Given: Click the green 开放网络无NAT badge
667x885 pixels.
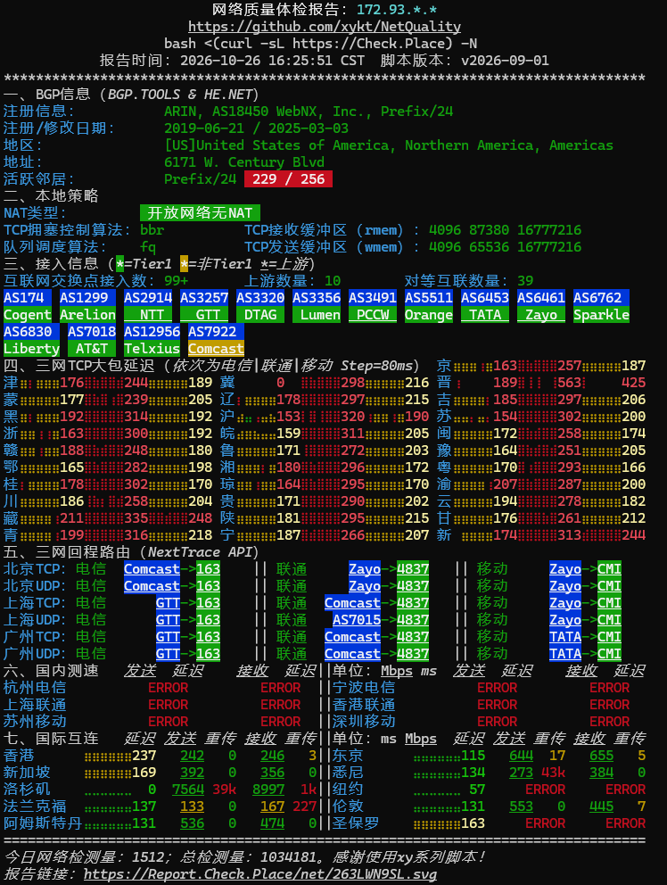Looking at the screenshot, I should pos(200,213).
